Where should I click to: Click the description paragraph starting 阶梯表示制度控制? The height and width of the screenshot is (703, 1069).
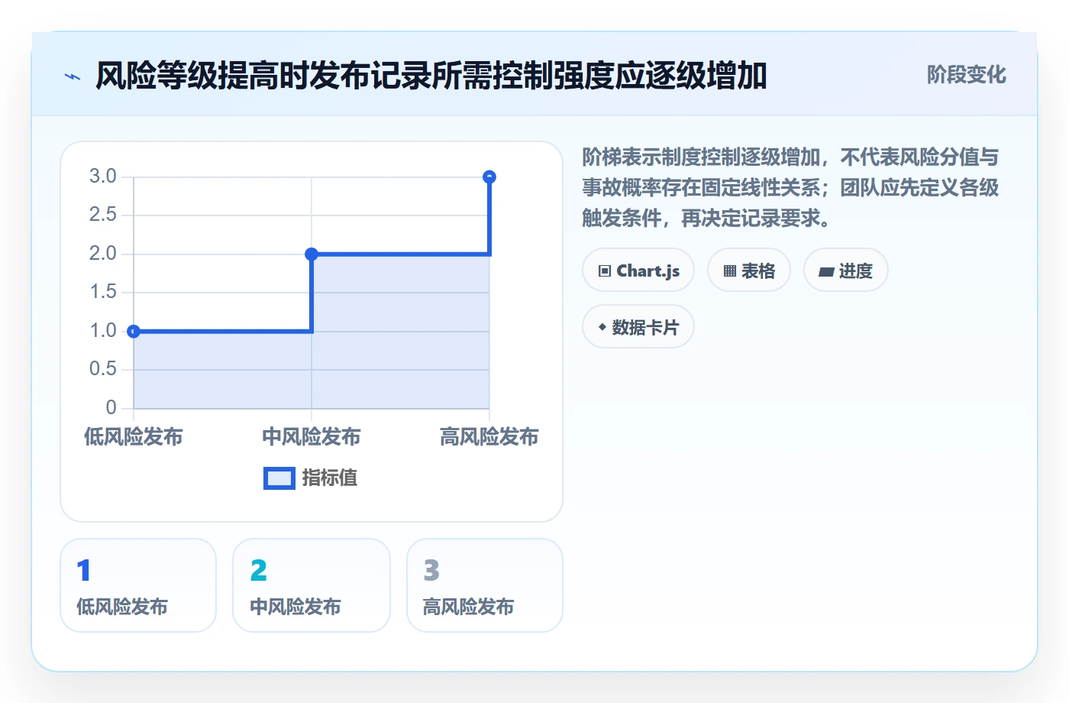[x=790, y=188]
